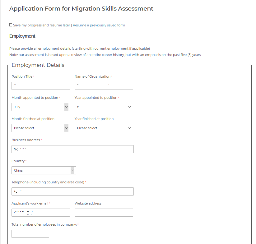Click the 'Business Address' label text

pyautogui.click(x=26, y=140)
